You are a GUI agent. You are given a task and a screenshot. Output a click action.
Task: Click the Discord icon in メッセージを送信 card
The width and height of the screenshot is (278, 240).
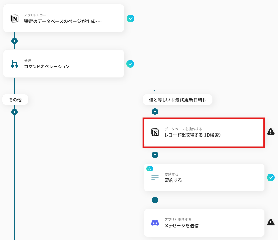[155, 223]
